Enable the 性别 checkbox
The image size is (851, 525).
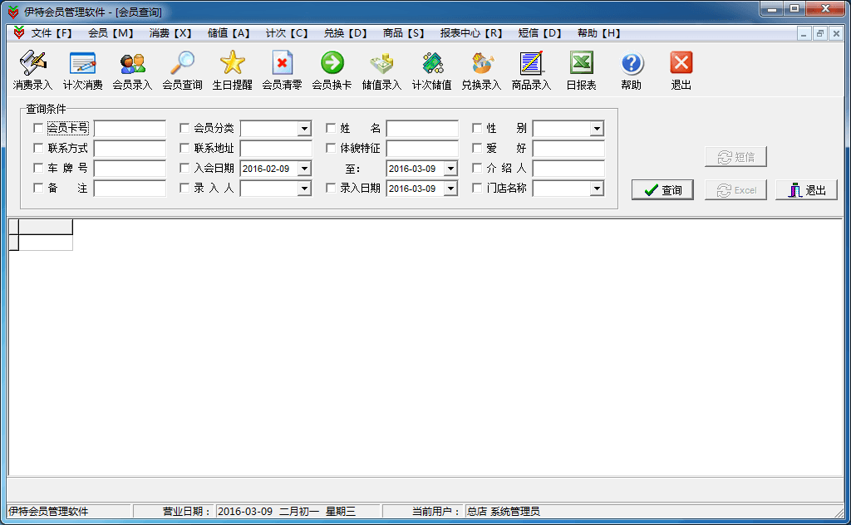click(477, 128)
